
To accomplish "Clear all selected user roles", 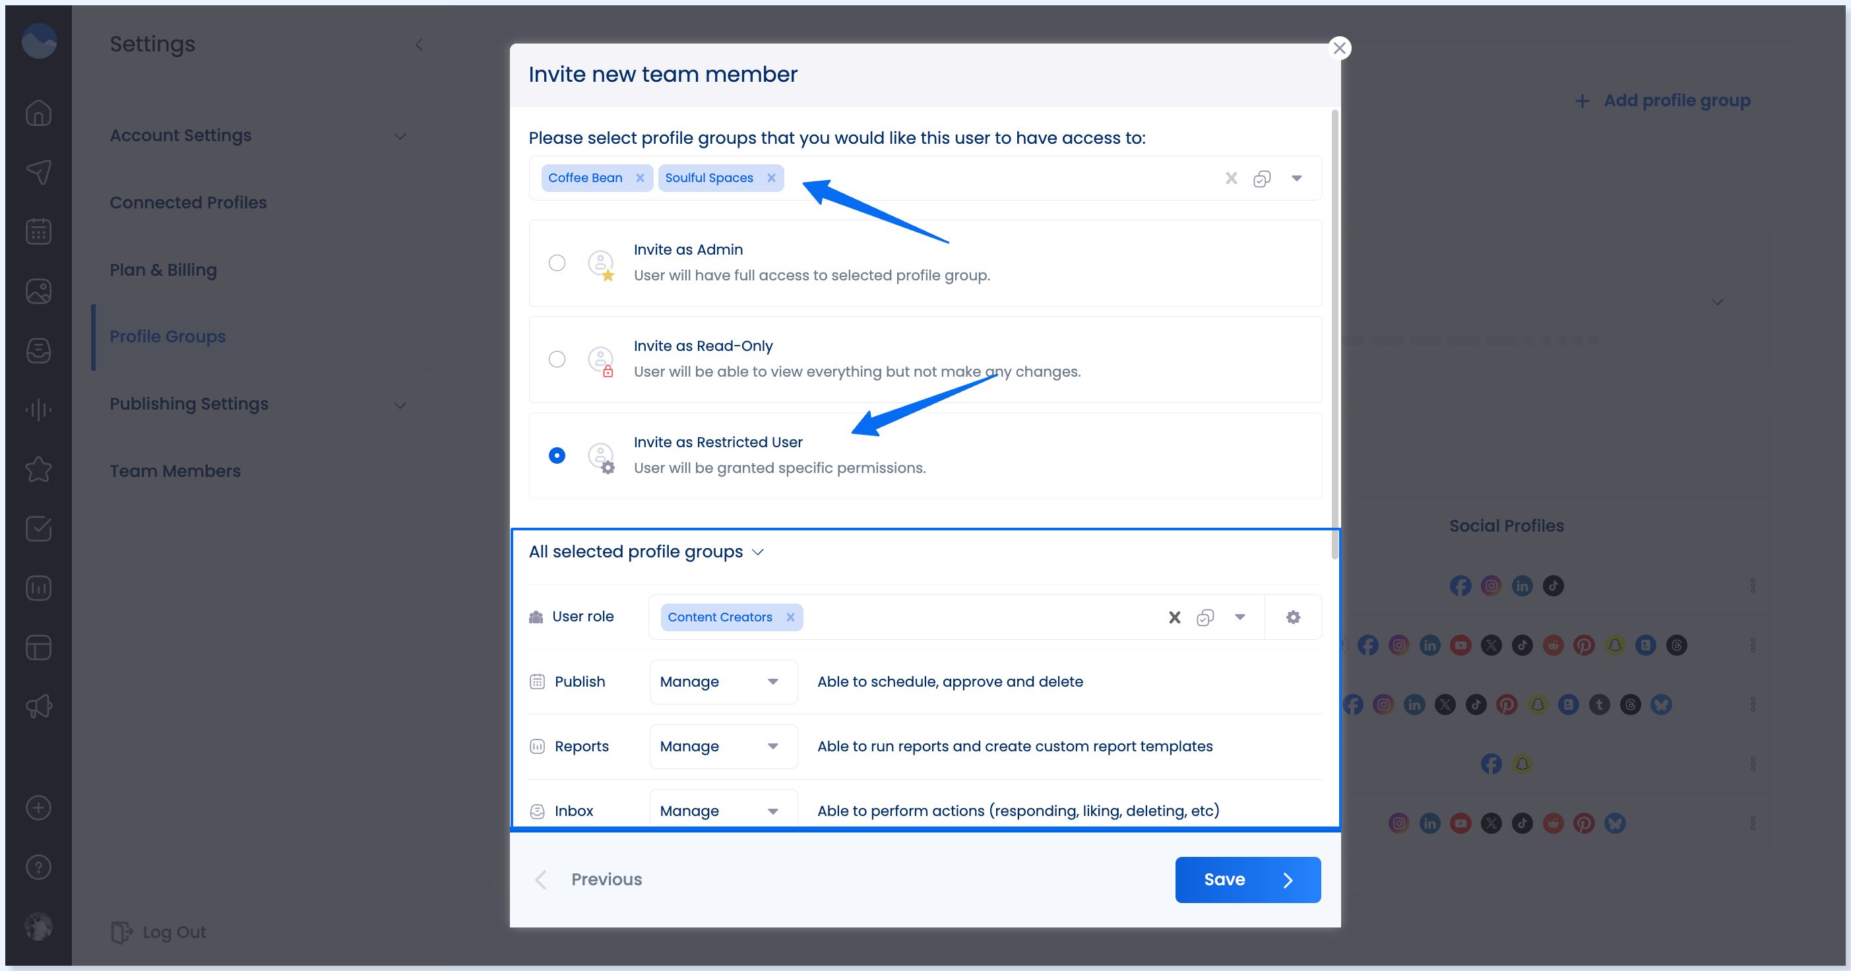I will click(1174, 617).
